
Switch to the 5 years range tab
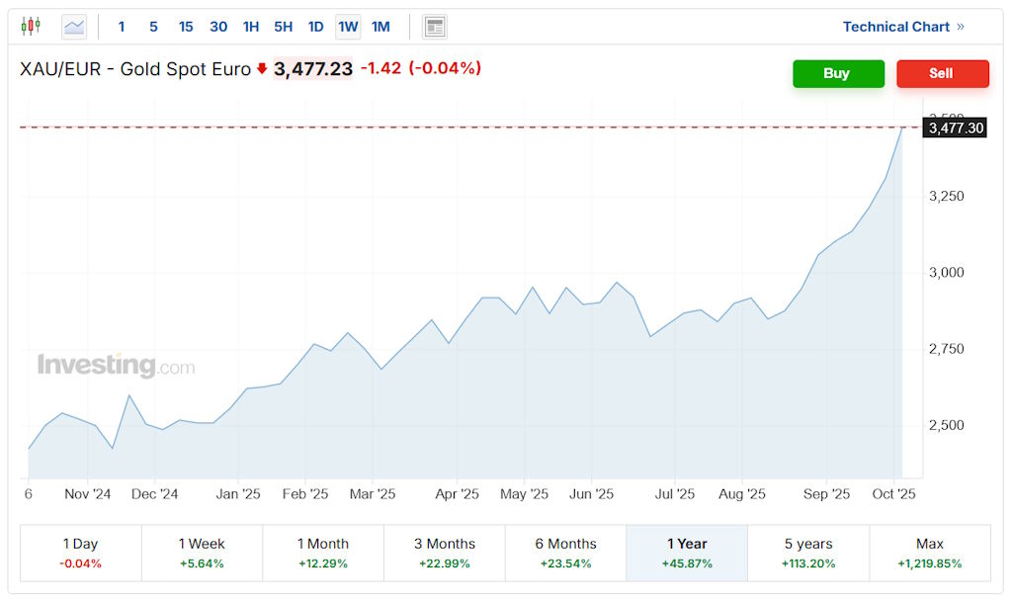point(808,553)
